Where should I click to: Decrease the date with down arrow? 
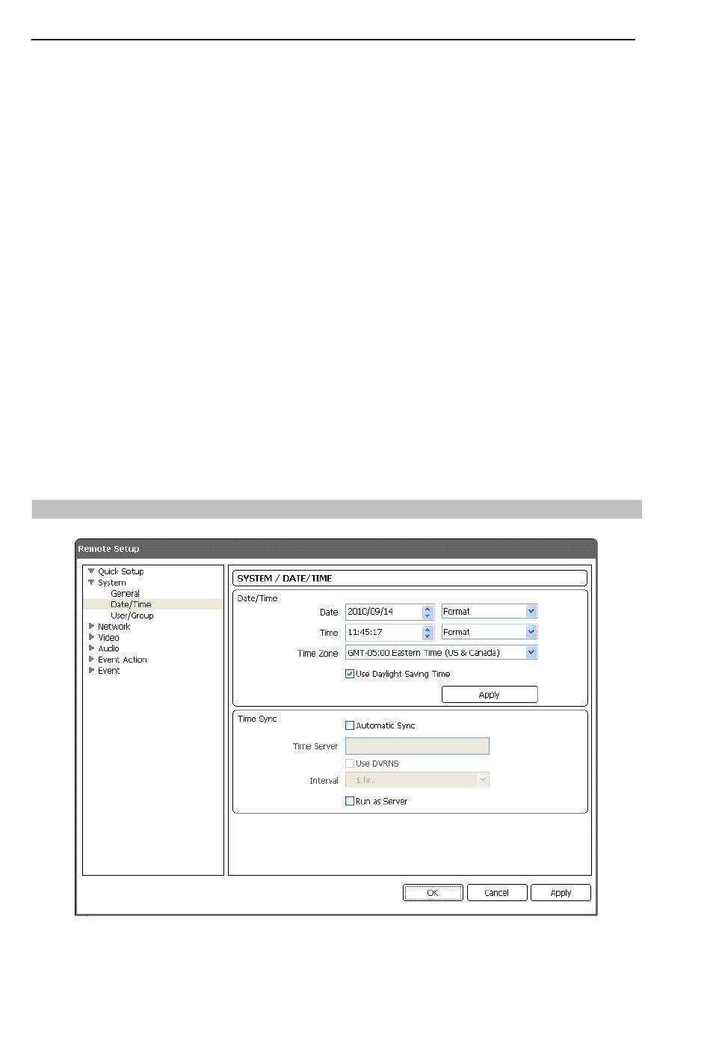click(427, 615)
